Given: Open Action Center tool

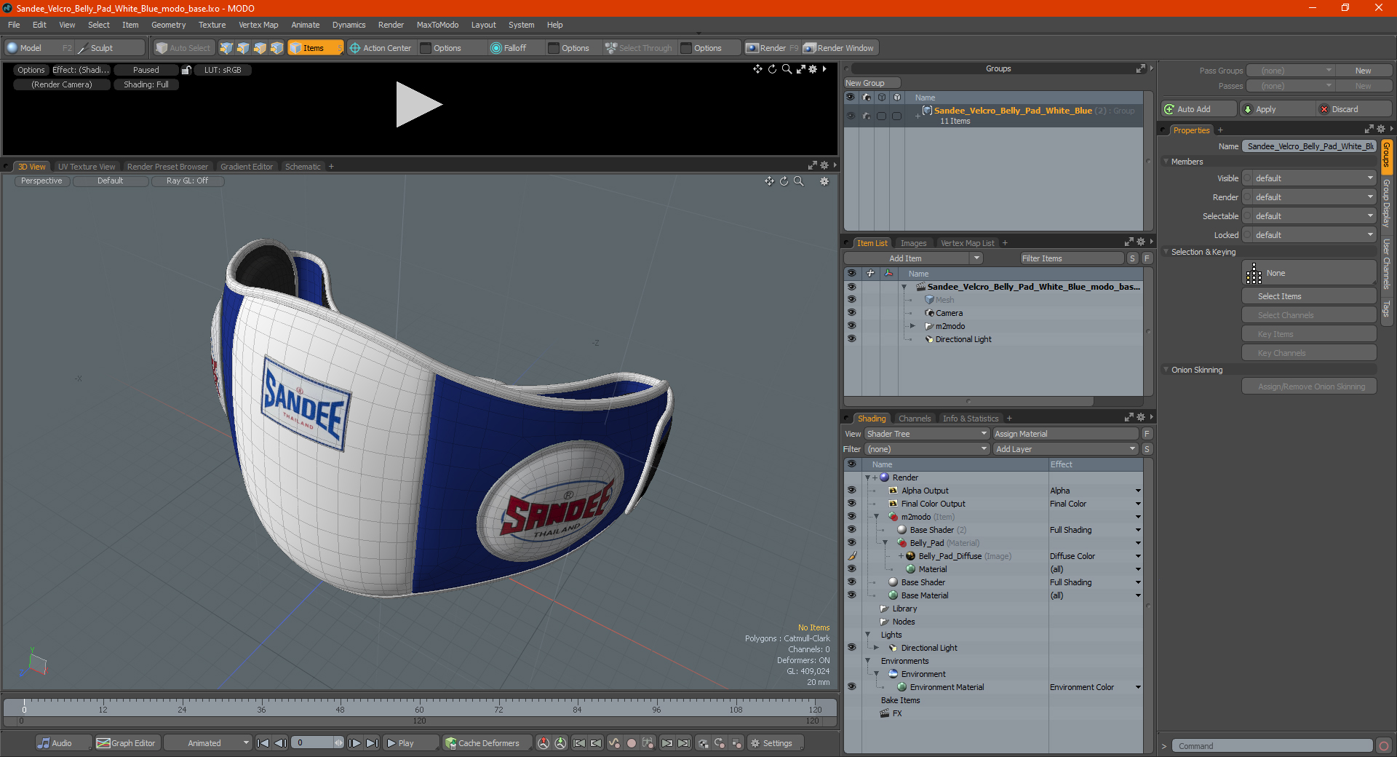Looking at the screenshot, I should pos(381,48).
